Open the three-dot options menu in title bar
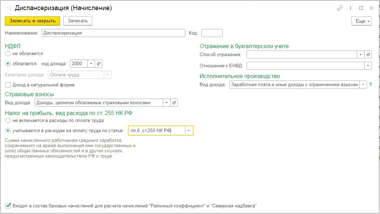Viewport: 380px width, 214px height. tap(351, 8)
